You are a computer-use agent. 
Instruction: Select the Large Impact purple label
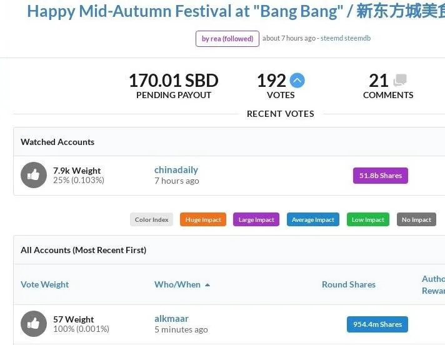click(x=256, y=219)
